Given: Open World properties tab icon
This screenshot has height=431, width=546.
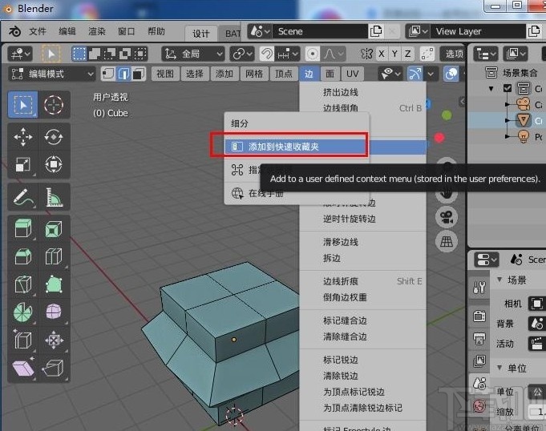Looking at the screenshot, I should point(479,405).
